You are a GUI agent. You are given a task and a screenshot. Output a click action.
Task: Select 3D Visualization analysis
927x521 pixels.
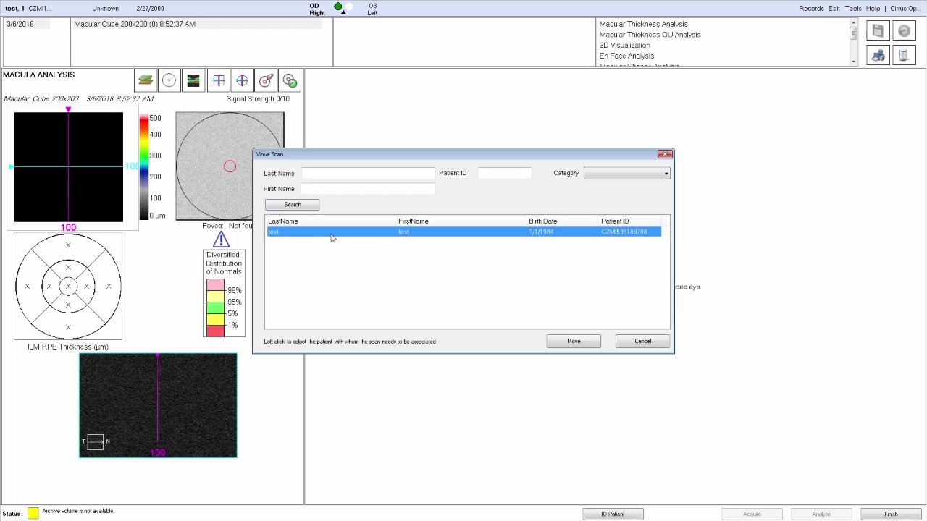coord(624,46)
